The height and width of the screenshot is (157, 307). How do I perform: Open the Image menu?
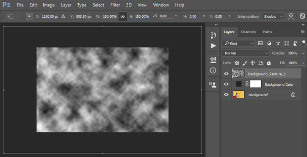[x=49, y=5]
